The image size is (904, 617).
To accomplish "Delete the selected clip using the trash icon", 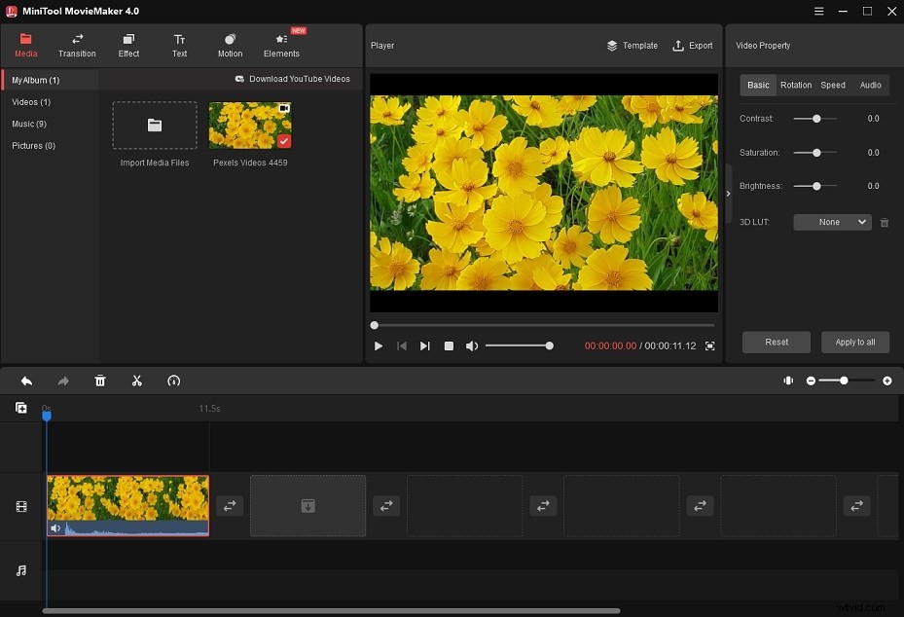I will [100, 381].
